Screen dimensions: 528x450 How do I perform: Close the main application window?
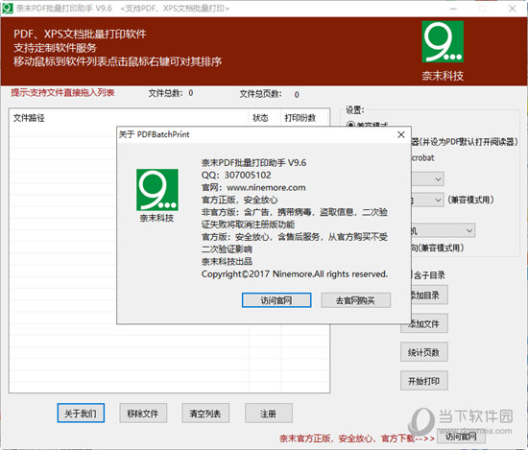[x=513, y=9]
